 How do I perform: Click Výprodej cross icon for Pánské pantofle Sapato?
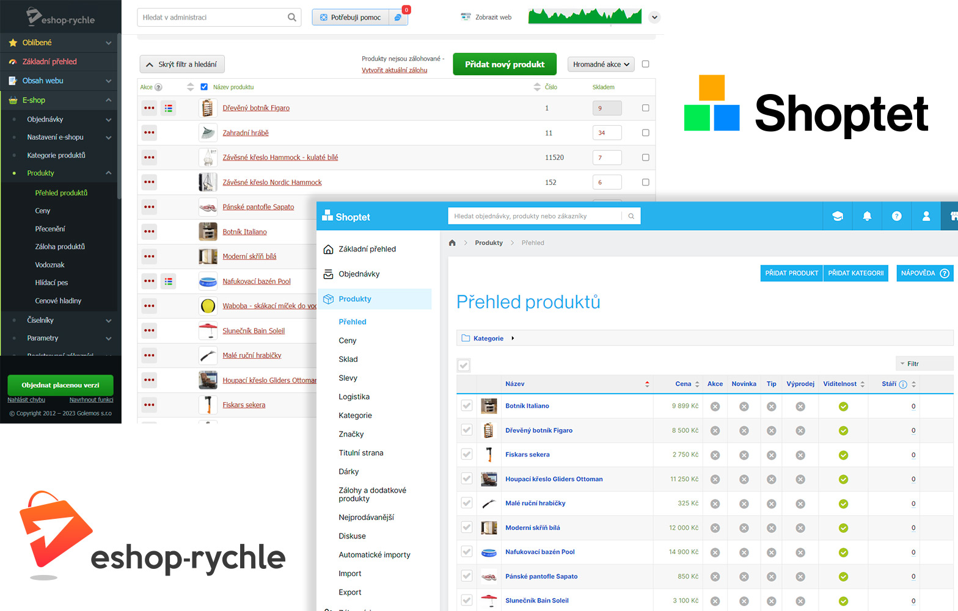pyautogui.click(x=800, y=577)
